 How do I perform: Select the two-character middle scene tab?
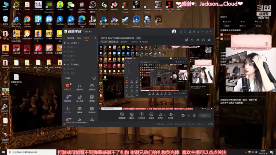coord(79,38)
